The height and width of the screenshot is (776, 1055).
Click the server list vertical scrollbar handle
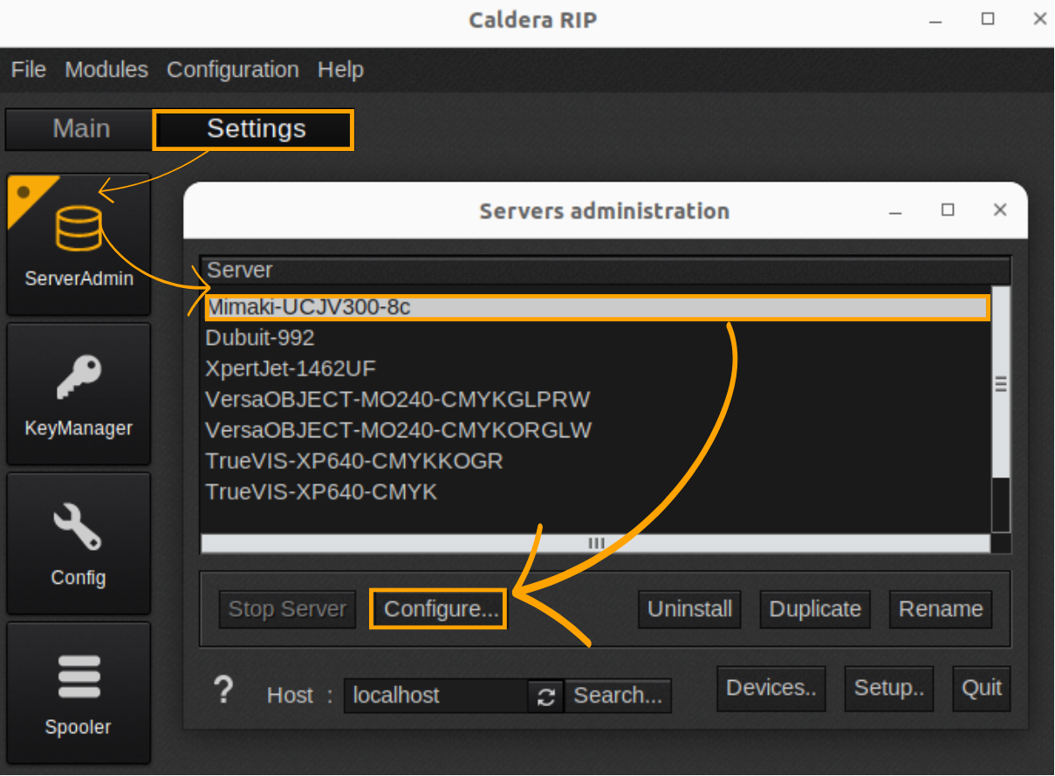(x=1001, y=384)
